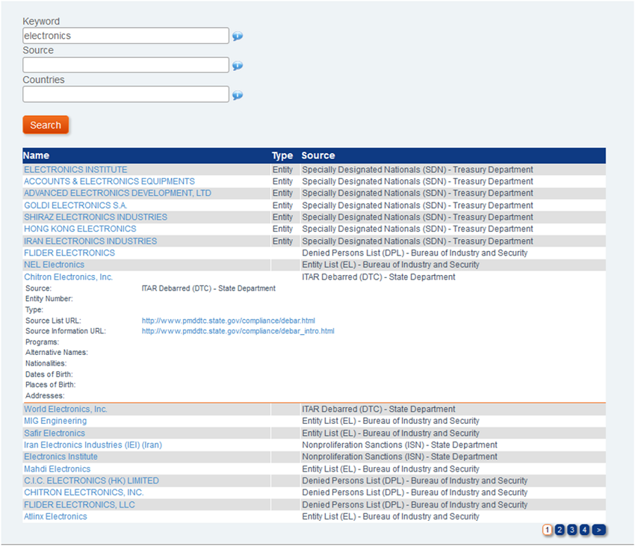Go to results page 3
Screen dimensions: 635x547
571,530
